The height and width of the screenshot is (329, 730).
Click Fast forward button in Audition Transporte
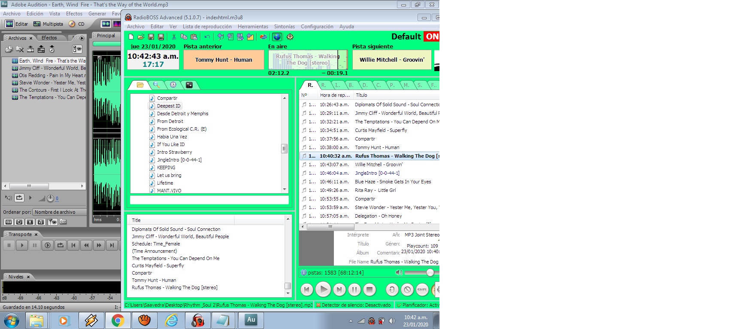click(x=99, y=245)
